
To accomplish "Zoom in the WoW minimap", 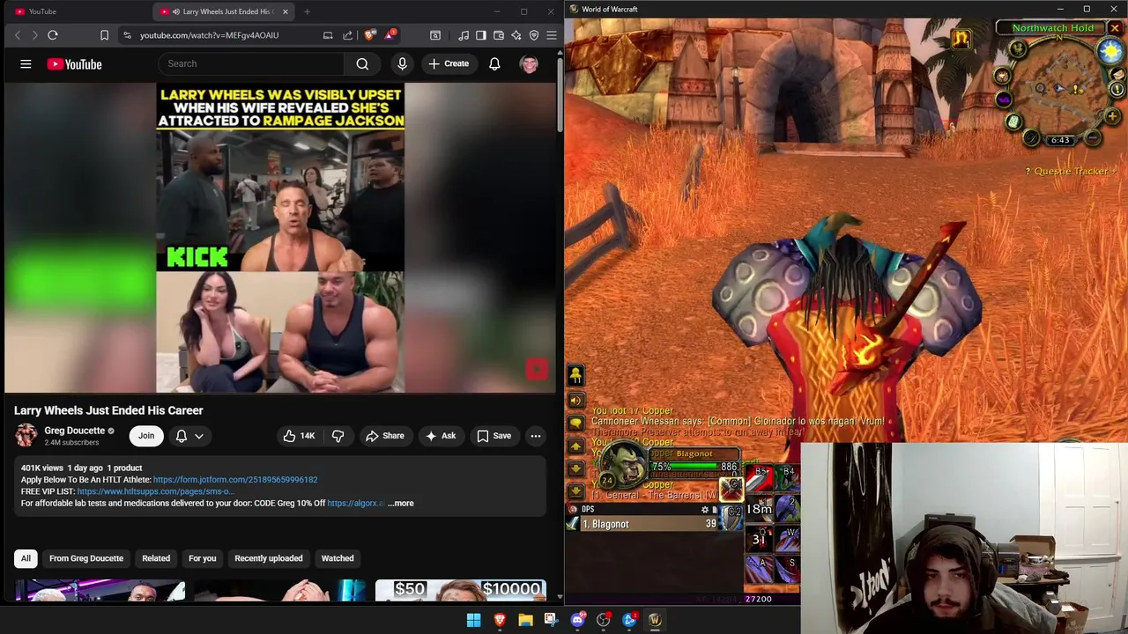I will click(1112, 116).
